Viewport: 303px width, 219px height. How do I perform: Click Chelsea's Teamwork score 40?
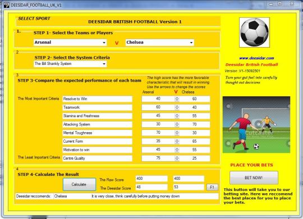click(194, 108)
